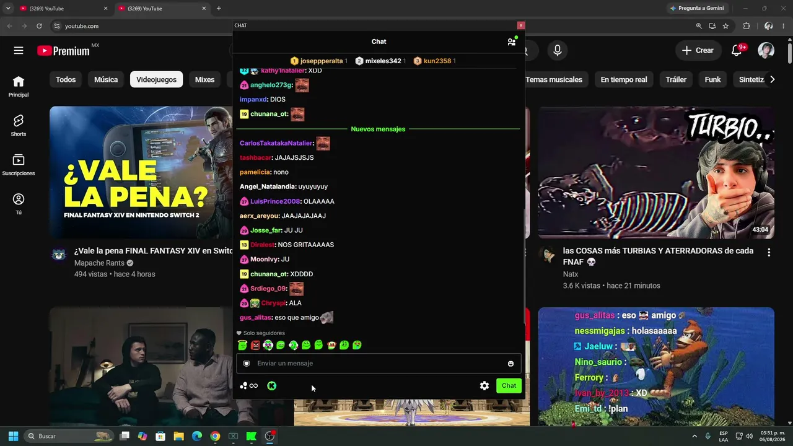Open a new Chrome tab
This screenshot has height=446, width=793.
click(219, 8)
